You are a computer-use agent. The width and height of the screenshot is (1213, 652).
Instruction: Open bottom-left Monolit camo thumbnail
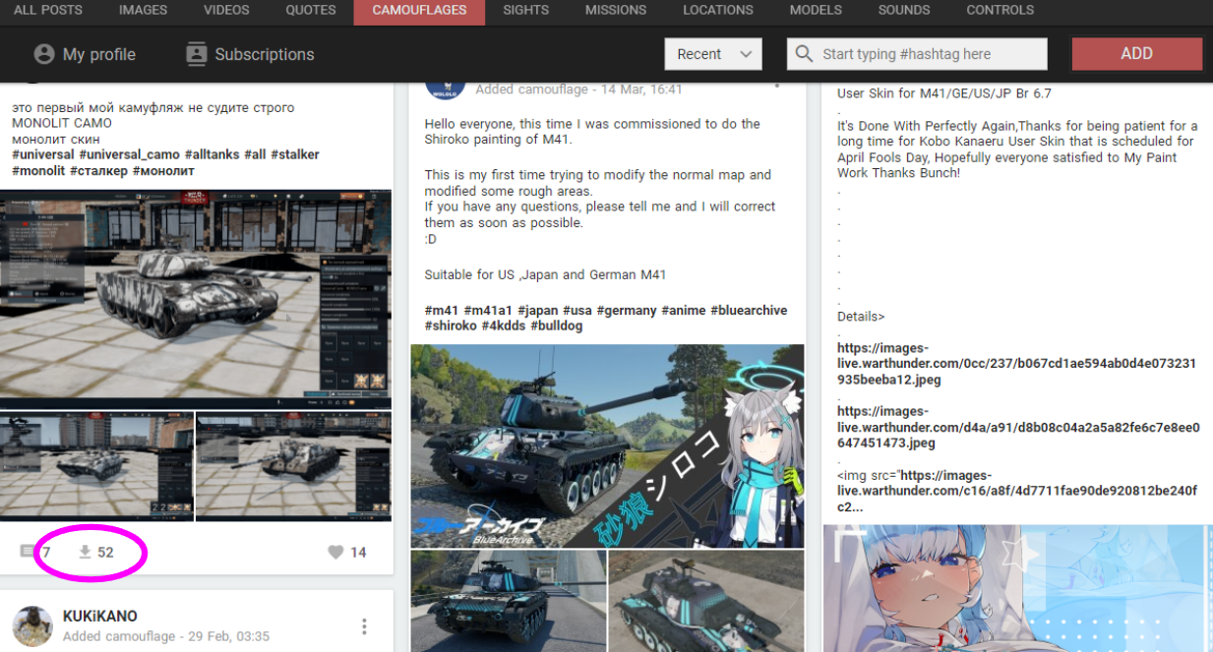tap(96, 467)
